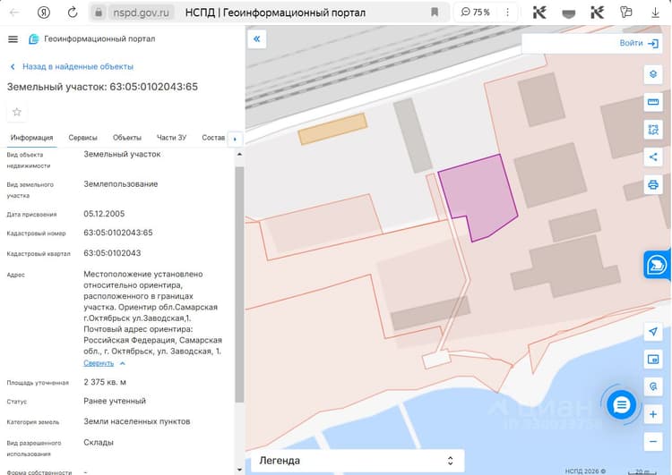Switch to the Части ЗУ tab
The height and width of the screenshot is (475, 672).
[x=171, y=138]
